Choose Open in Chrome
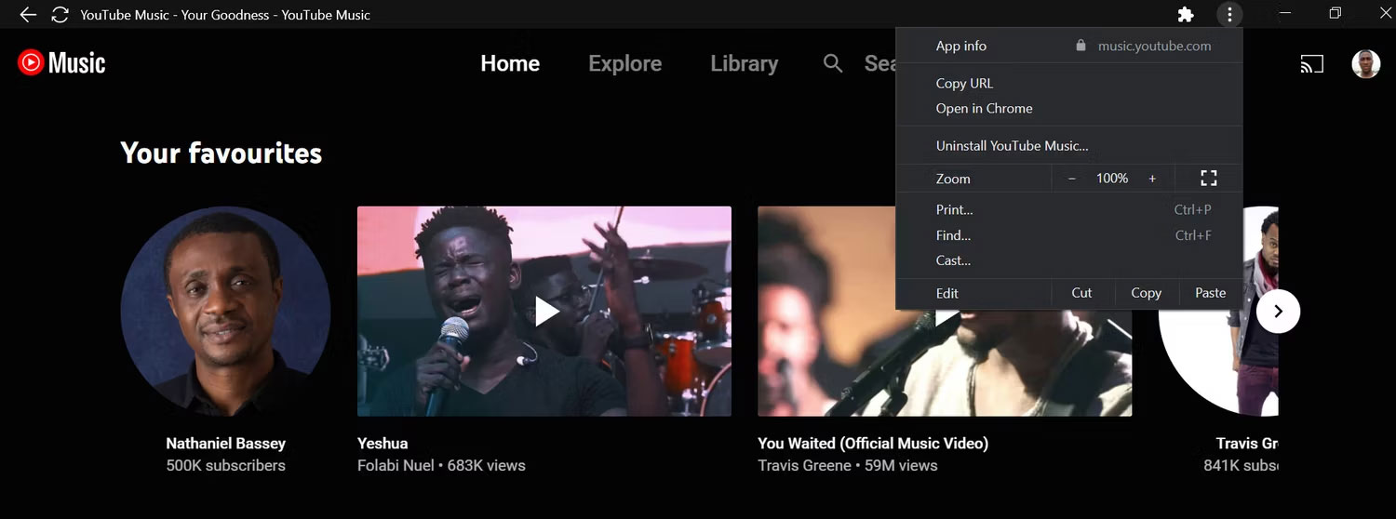Screen dimensions: 1396x519 1068,108
